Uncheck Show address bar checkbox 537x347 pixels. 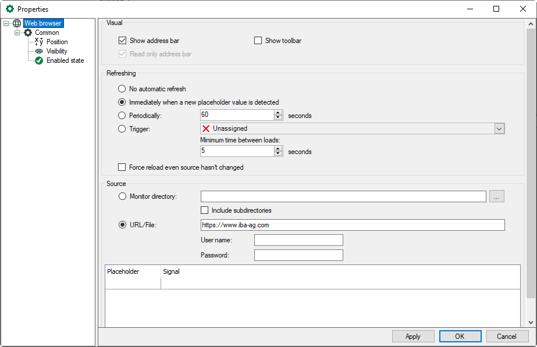point(122,41)
